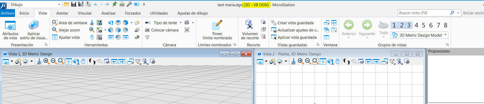Switch to the Utilidades tab
Image resolution: width=484 pixels, height=104 pixels.
point(159,13)
